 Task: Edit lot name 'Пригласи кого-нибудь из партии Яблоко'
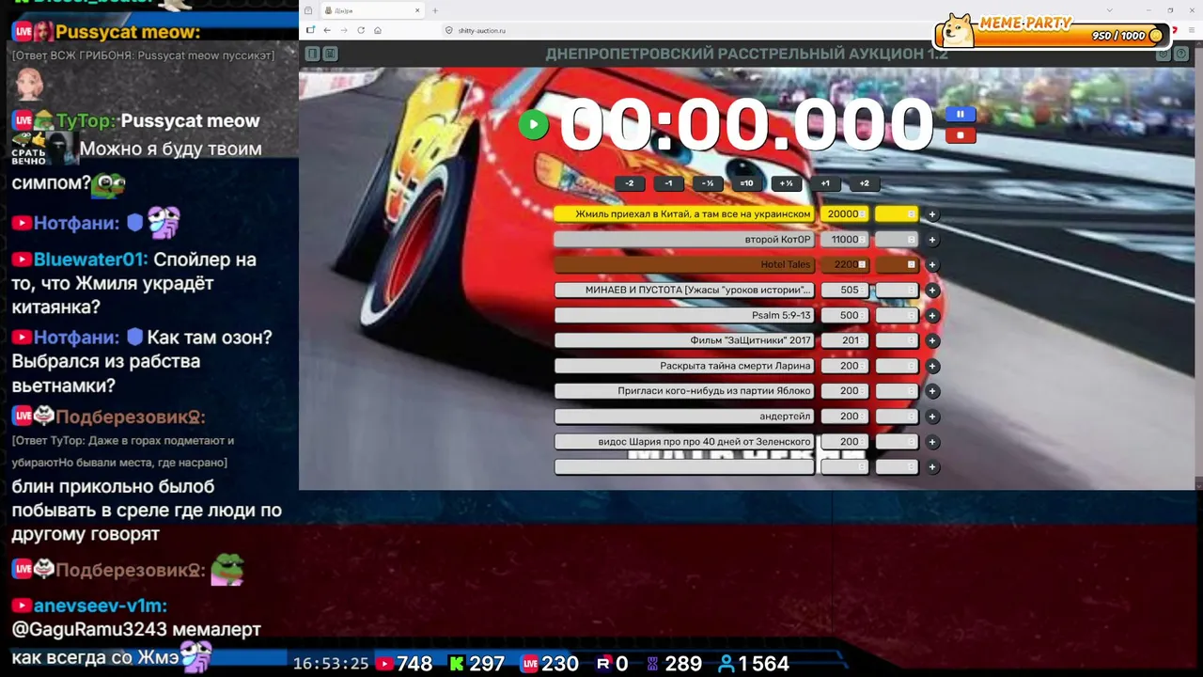tap(684, 391)
